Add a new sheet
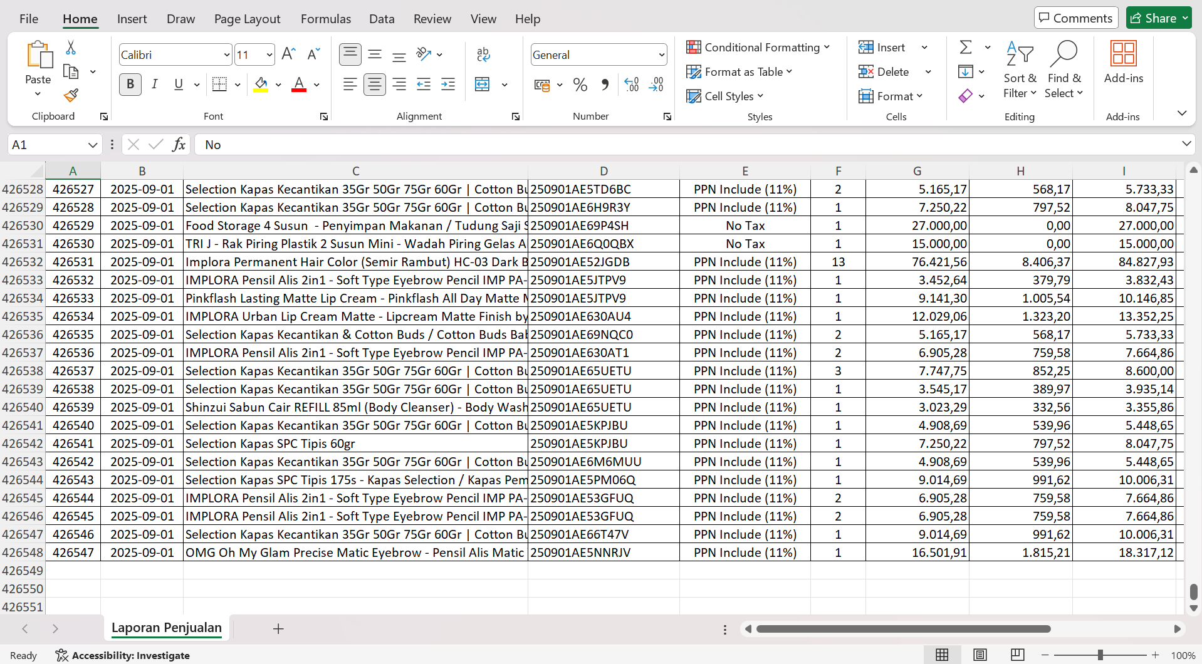The width and height of the screenshot is (1202, 664). tap(278, 629)
